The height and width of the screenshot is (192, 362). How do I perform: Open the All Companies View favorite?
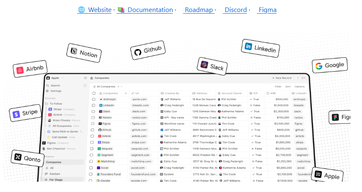63,126
